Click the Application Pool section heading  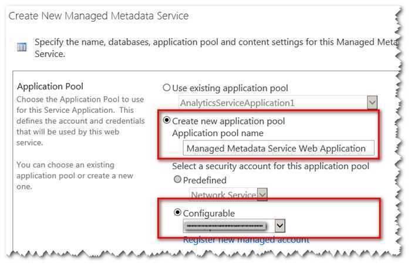[x=50, y=87]
